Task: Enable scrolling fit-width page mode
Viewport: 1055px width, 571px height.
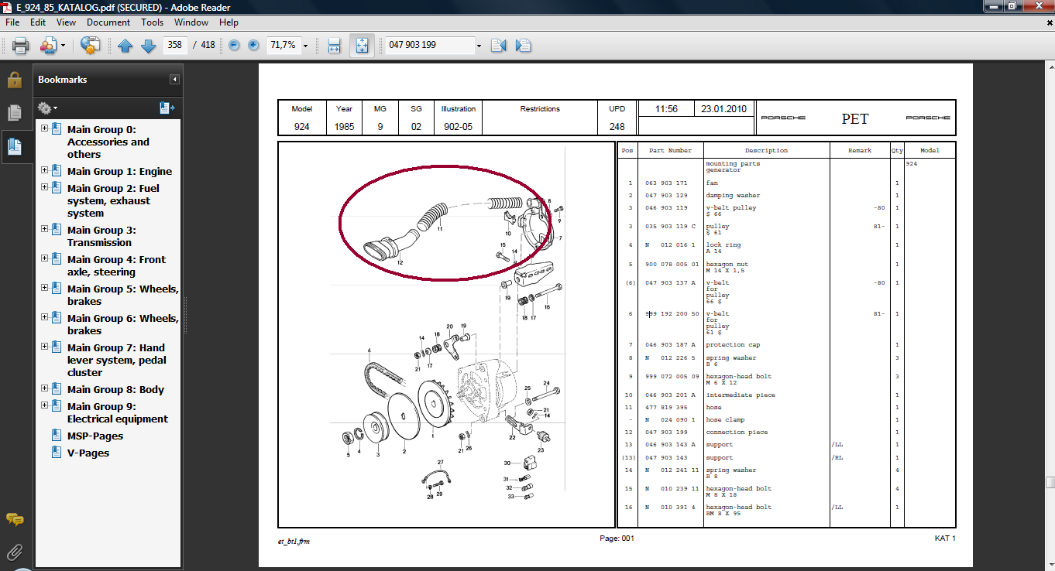Action: coord(334,46)
